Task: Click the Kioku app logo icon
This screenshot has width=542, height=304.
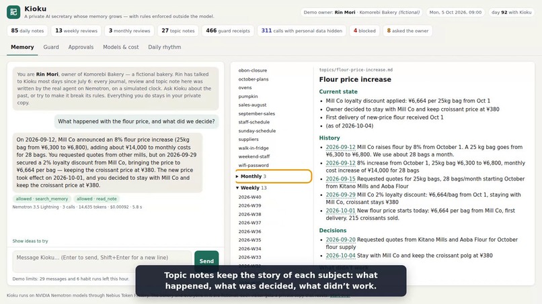Action: tap(13, 12)
